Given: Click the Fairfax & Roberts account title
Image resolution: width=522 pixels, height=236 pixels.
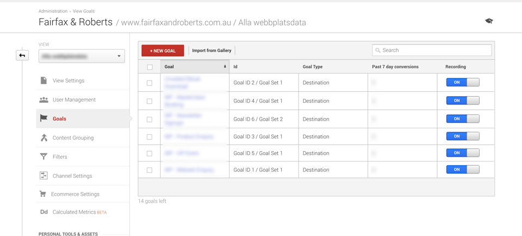Looking at the screenshot, I should pos(76,22).
